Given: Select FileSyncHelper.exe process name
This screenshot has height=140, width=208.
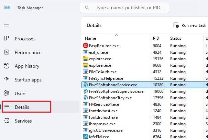Looking at the screenshot, I should point(106,78).
